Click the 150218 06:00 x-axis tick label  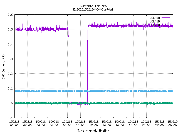(54, 123)
